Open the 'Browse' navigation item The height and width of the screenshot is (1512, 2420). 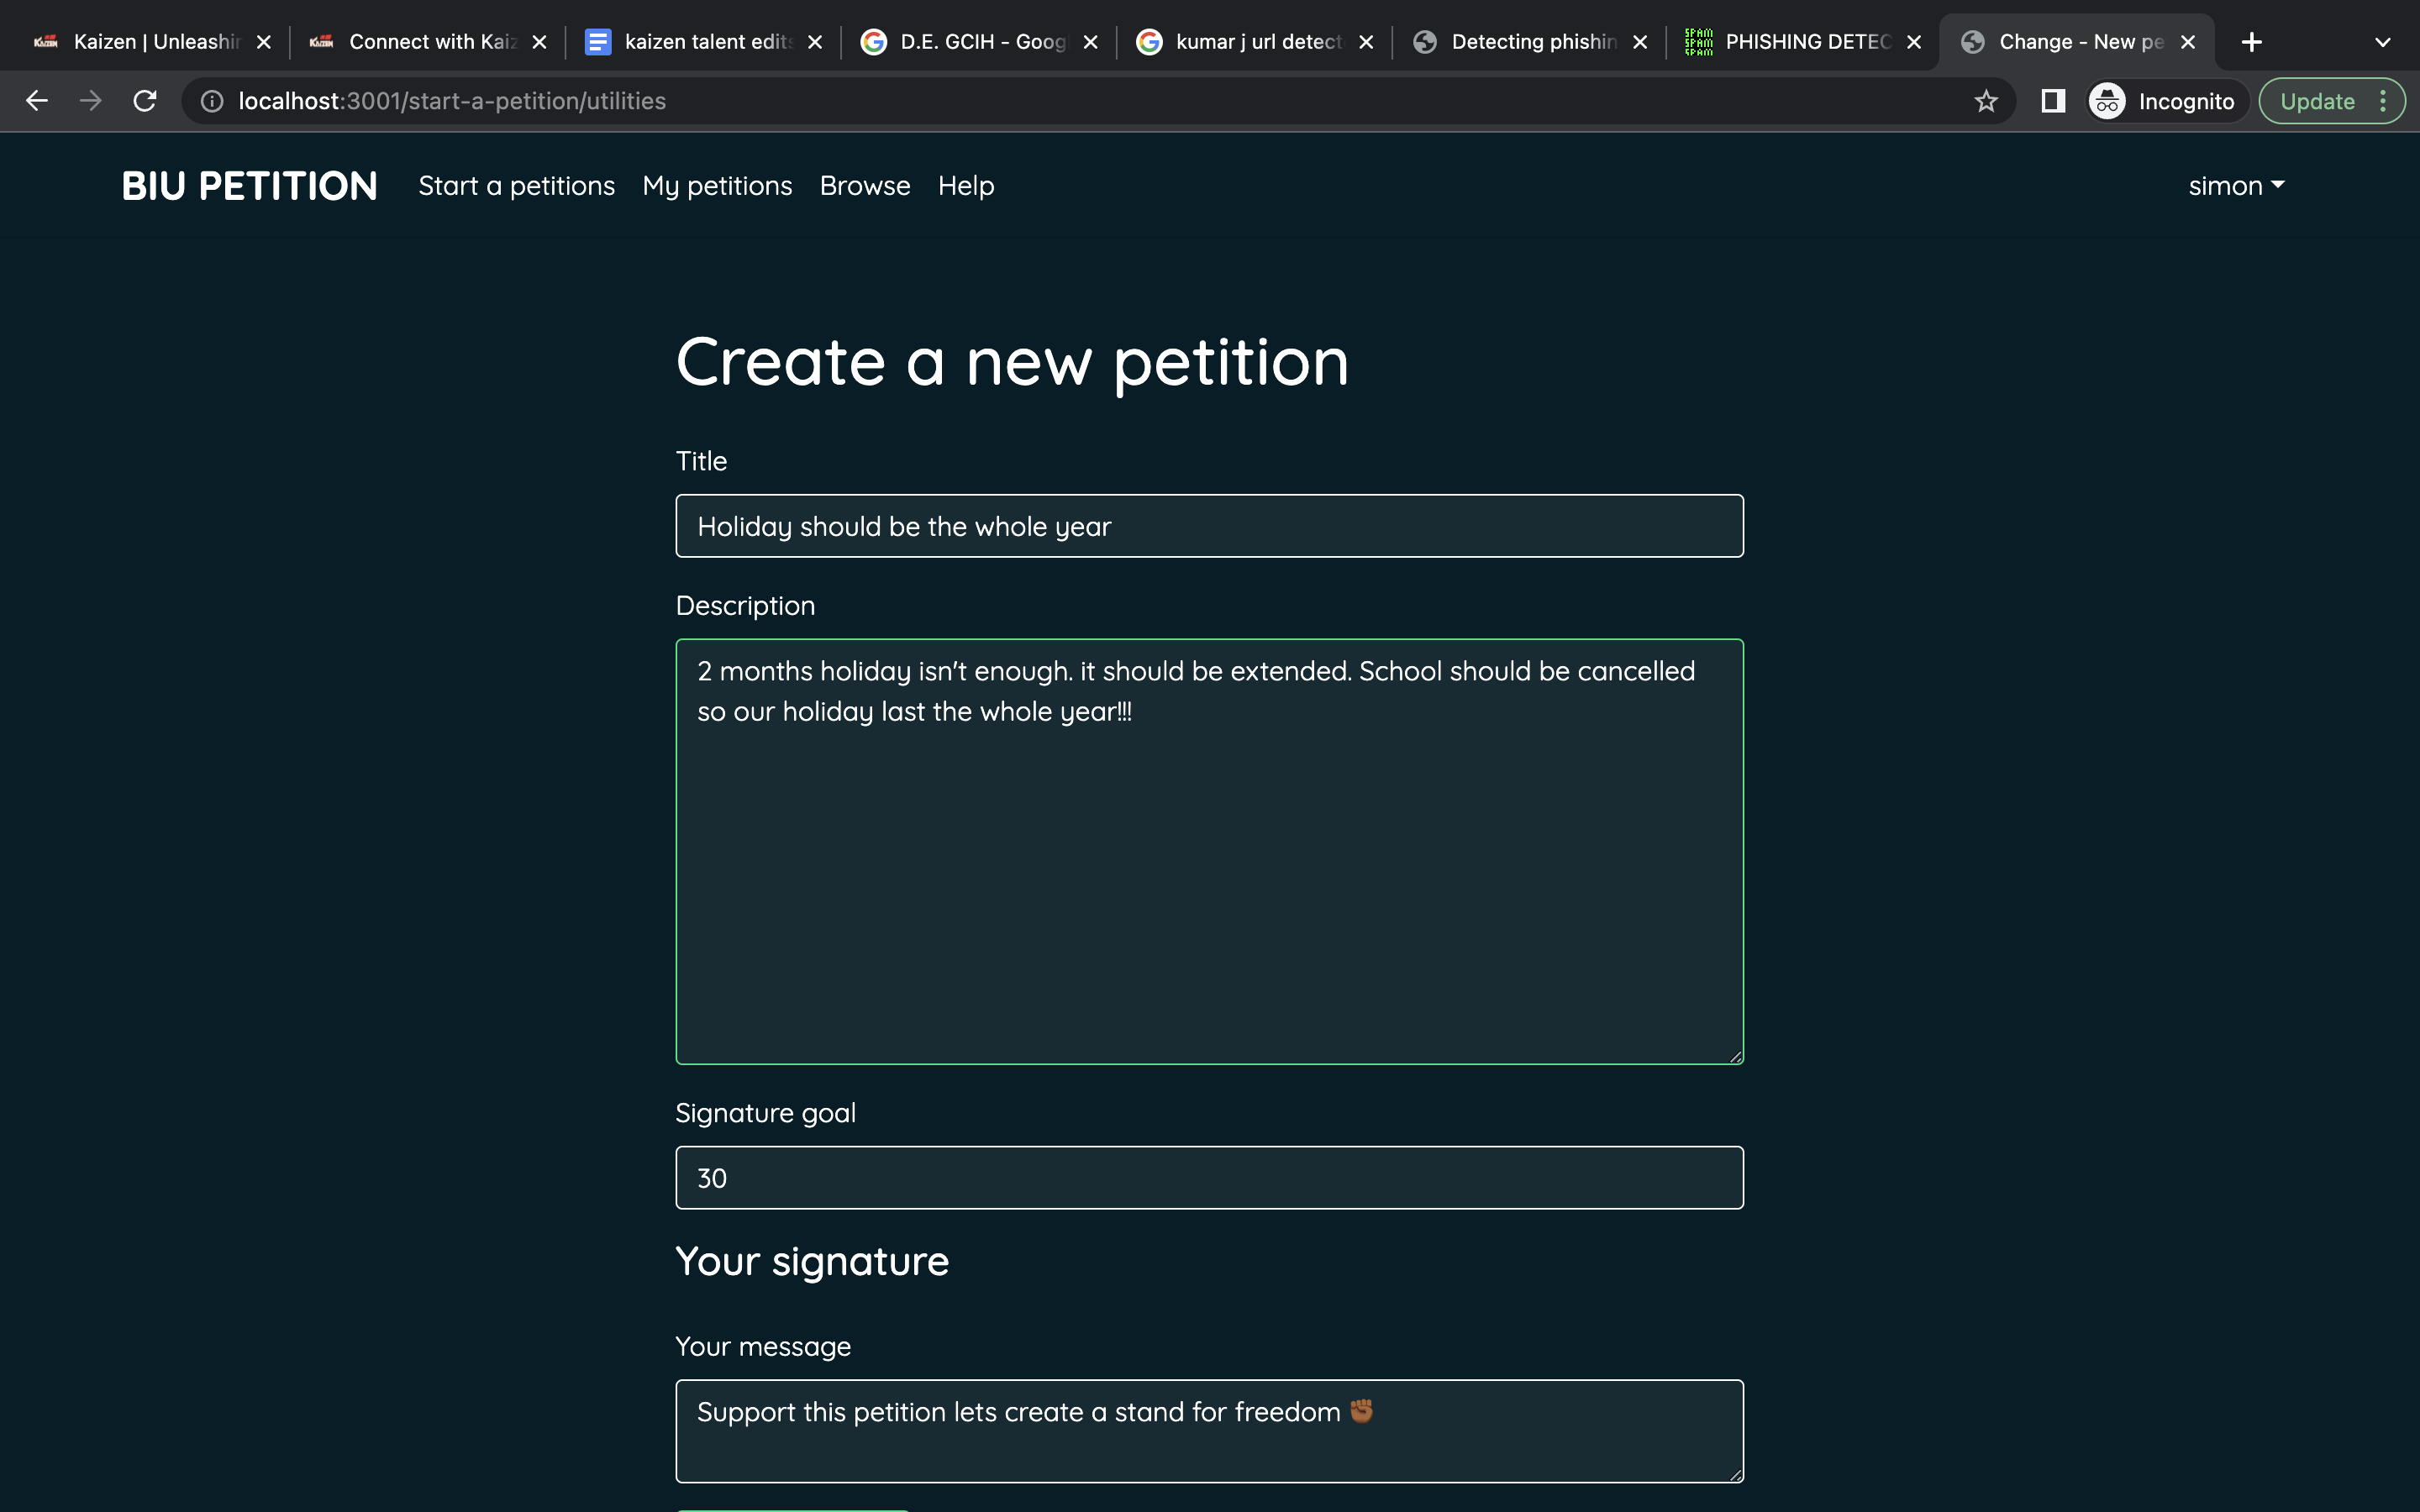[x=865, y=185]
